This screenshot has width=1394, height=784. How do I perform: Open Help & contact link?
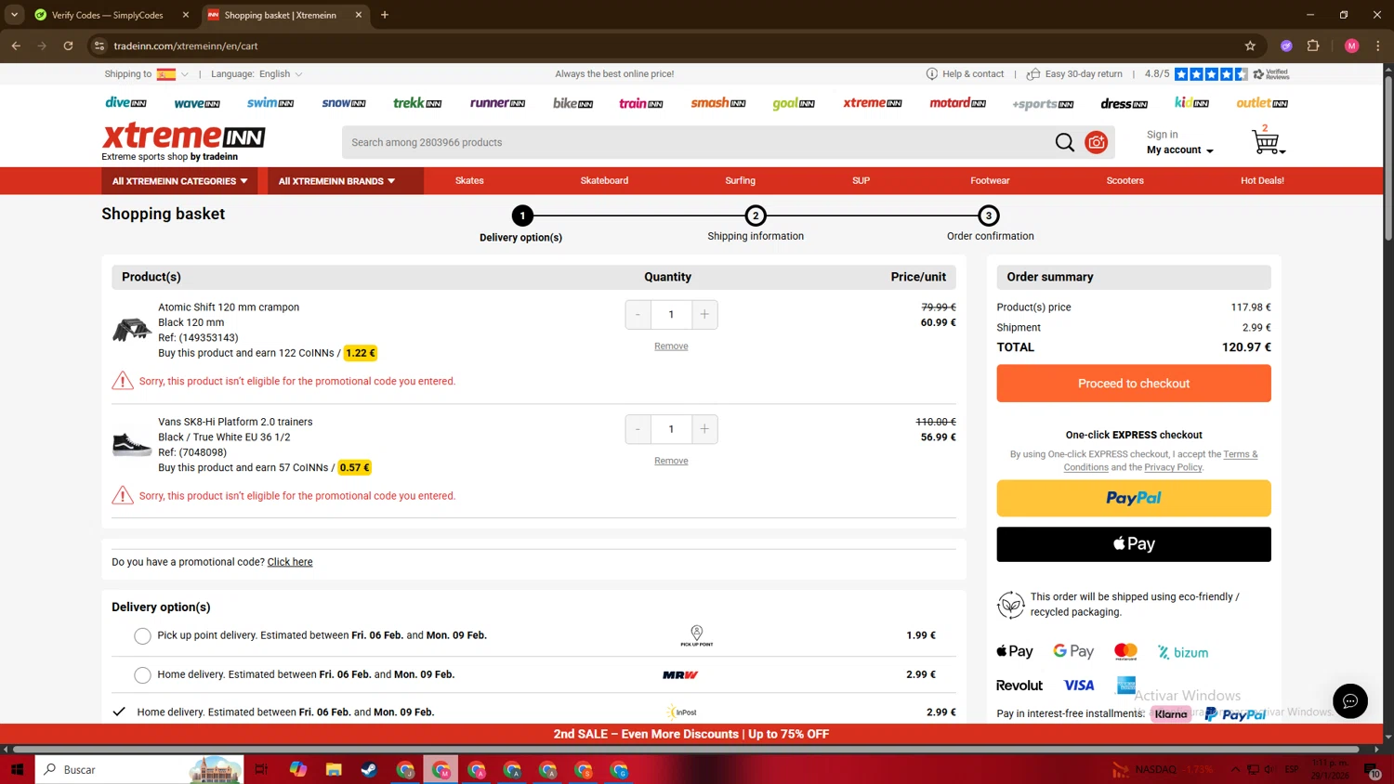pos(965,74)
